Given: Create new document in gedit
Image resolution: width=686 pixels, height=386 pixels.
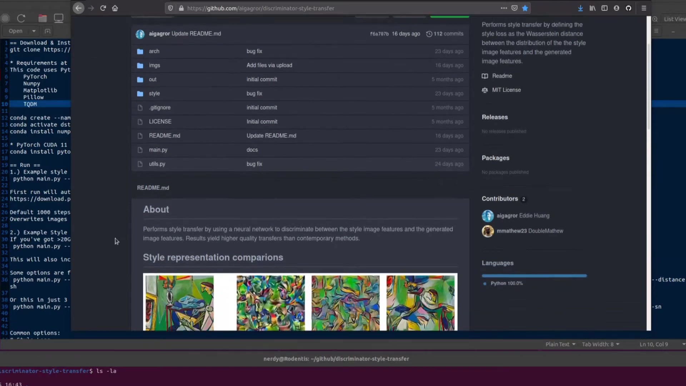Looking at the screenshot, I should click(x=48, y=31).
